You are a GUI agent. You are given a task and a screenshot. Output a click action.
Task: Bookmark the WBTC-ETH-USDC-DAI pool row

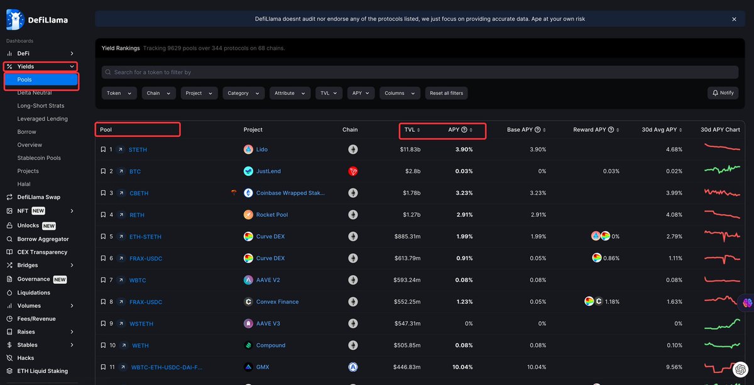click(x=103, y=367)
